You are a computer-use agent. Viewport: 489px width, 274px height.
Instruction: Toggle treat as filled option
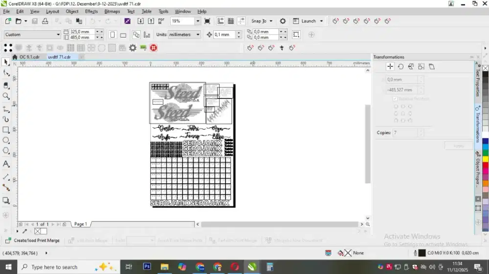(x=296, y=35)
